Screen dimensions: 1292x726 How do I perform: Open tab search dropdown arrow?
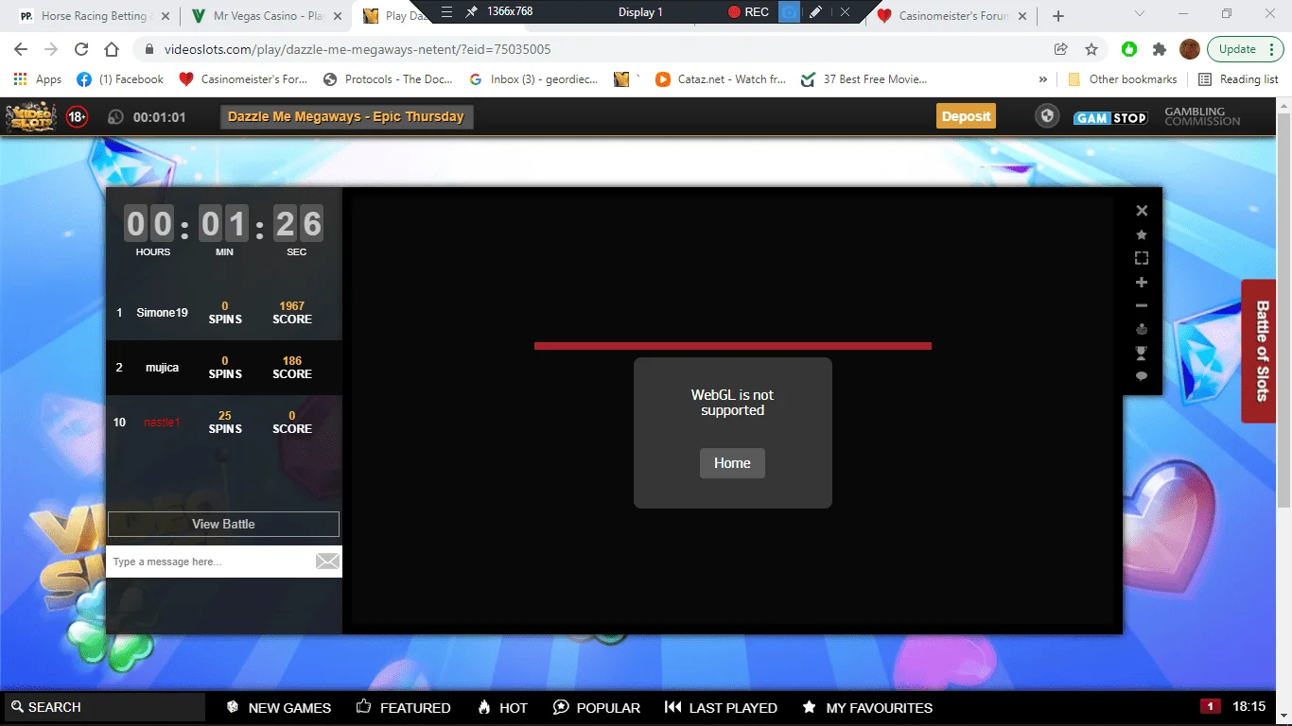click(x=1140, y=15)
